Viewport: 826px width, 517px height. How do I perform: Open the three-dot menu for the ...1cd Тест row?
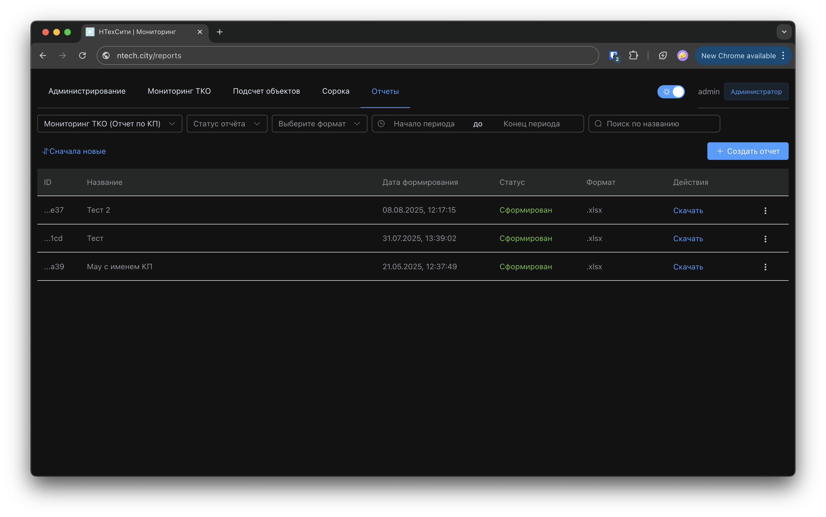765,239
